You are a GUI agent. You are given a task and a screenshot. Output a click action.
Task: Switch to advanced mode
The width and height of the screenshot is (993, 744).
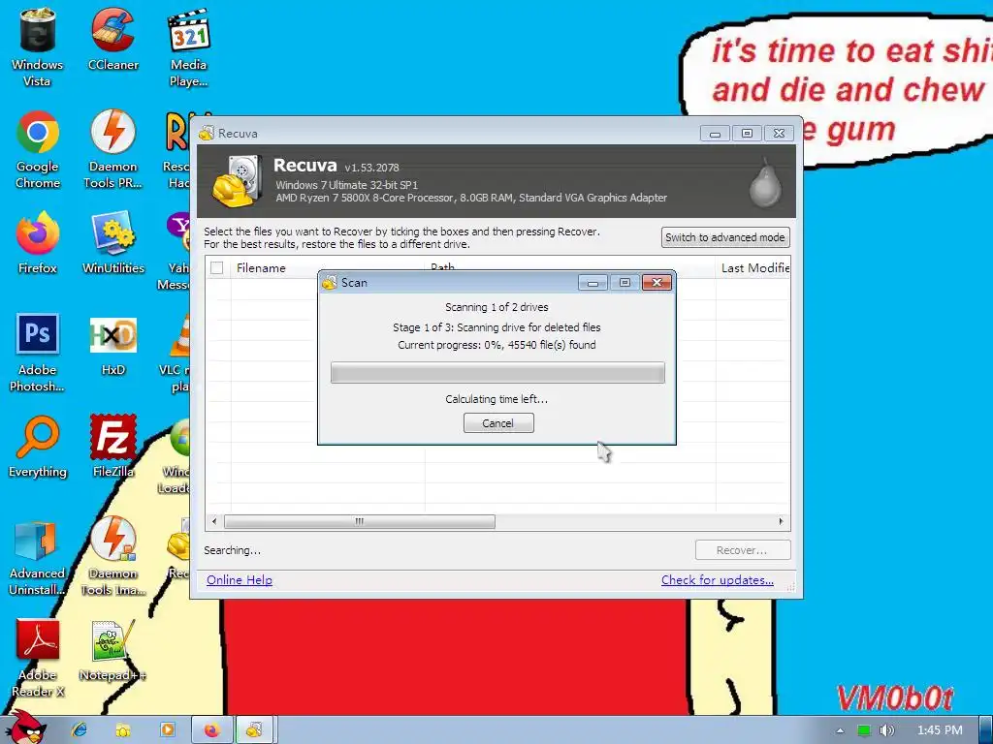point(725,237)
